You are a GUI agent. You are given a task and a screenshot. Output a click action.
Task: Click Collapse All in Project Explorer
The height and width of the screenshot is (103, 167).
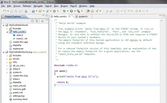[x=33, y=21]
